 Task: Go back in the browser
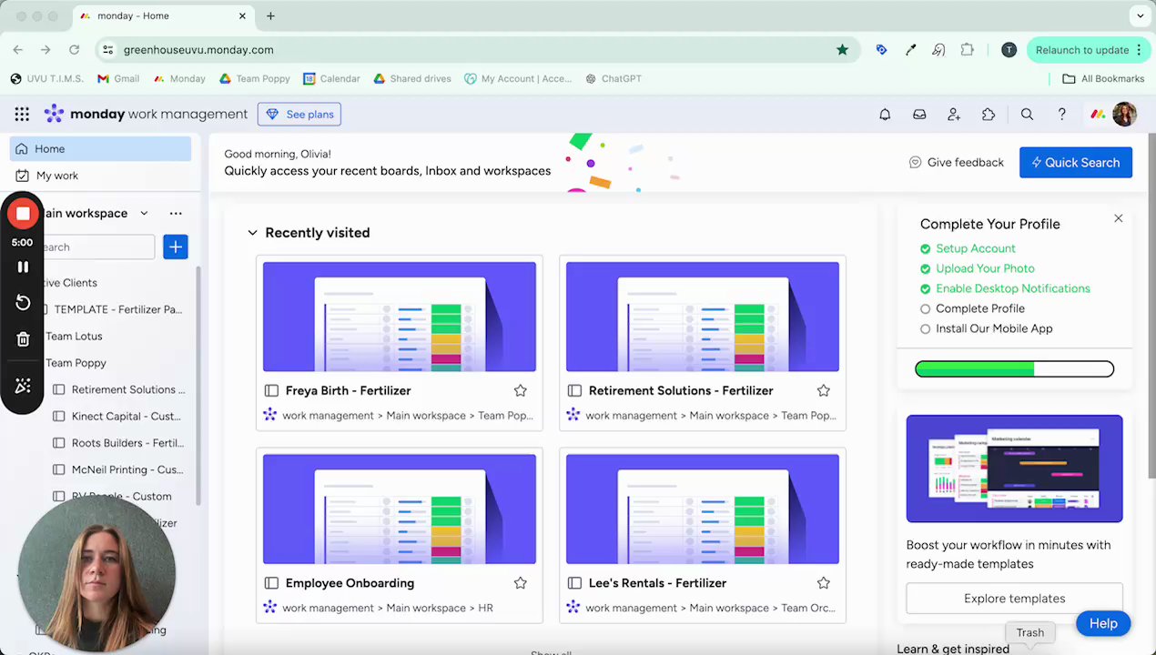pyautogui.click(x=18, y=50)
